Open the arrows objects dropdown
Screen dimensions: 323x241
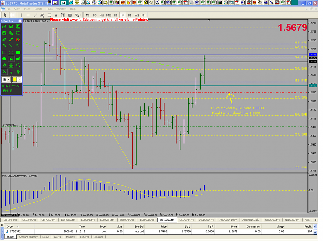tap(78, 15)
